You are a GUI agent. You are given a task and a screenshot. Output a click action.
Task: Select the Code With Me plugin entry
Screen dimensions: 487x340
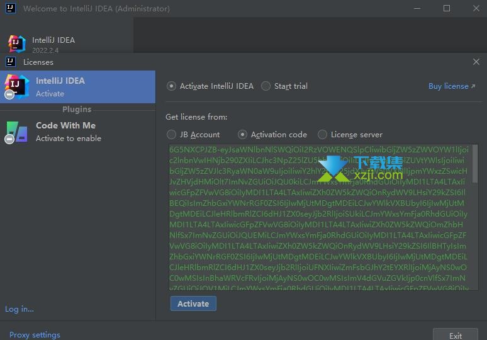(77, 132)
